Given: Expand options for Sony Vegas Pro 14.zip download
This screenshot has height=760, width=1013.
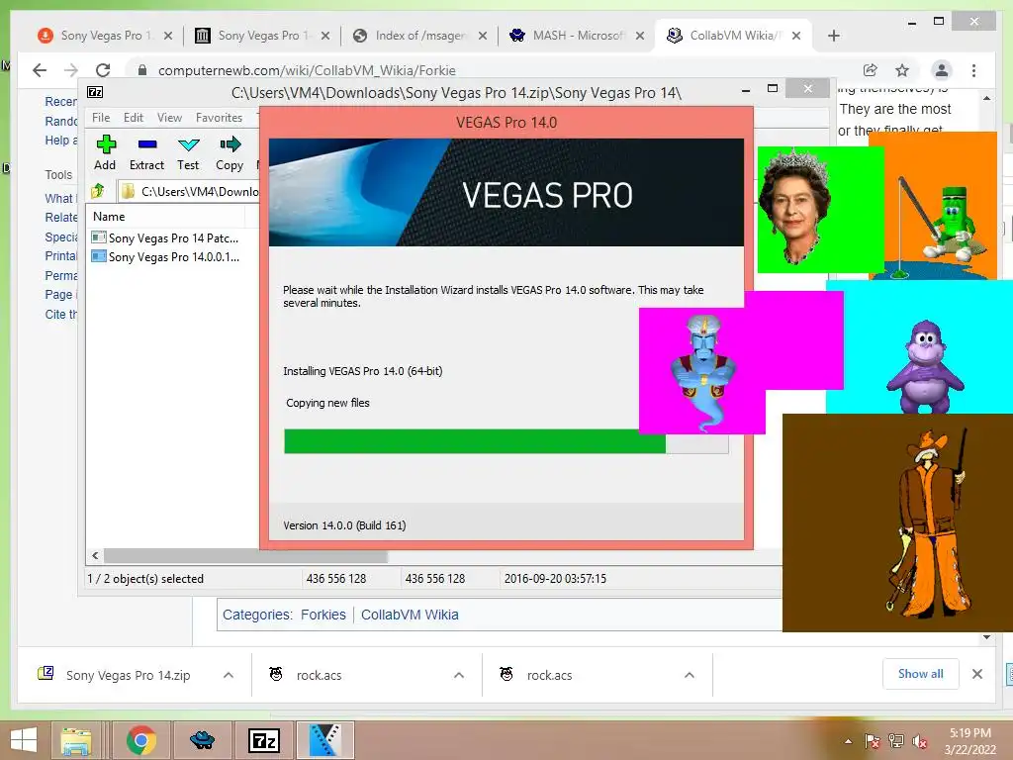Looking at the screenshot, I should [x=229, y=675].
